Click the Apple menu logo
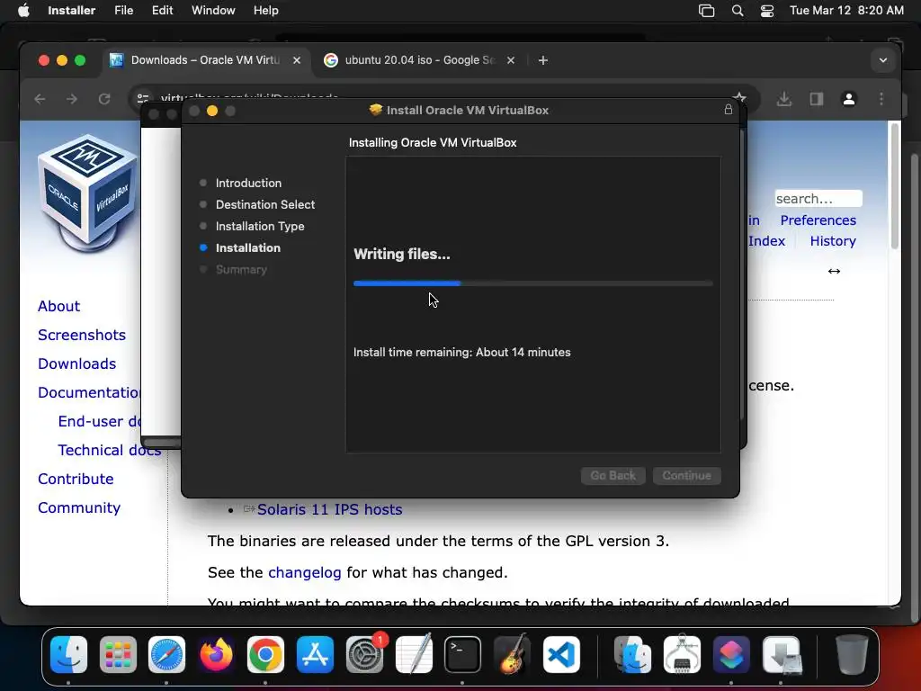The height and width of the screenshot is (691, 921). [x=23, y=11]
